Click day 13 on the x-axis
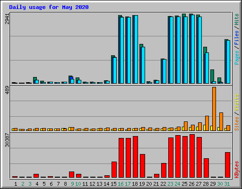Image resolution: width=242 pixels, height=189 pixels. click(x=99, y=184)
